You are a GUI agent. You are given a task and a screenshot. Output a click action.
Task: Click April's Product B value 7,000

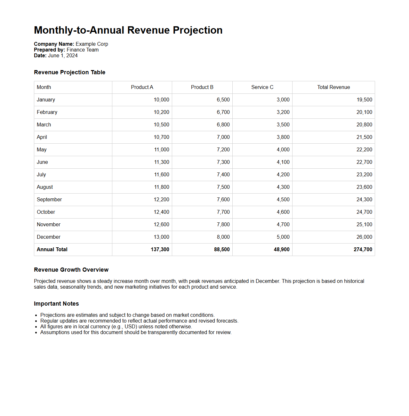tap(223, 137)
